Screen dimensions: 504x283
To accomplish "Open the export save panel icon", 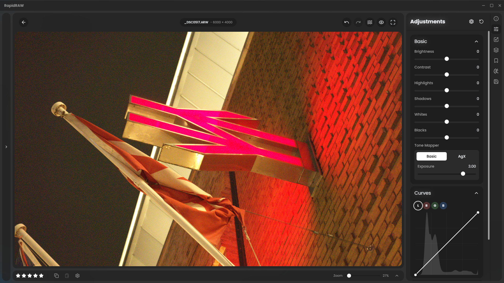I will coord(496,82).
